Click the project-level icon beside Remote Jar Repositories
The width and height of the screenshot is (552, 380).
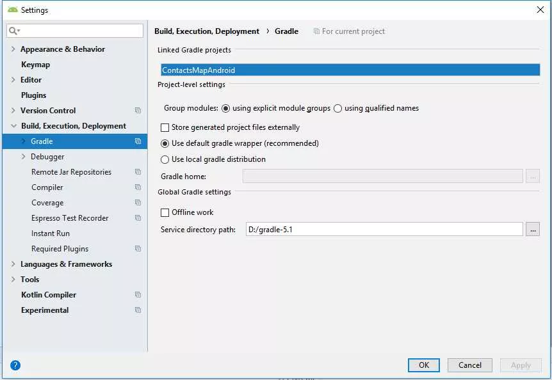coord(138,172)
